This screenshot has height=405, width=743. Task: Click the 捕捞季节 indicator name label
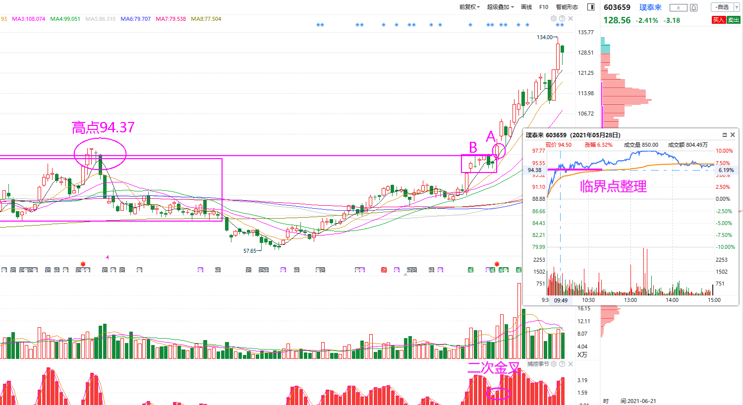538,364
